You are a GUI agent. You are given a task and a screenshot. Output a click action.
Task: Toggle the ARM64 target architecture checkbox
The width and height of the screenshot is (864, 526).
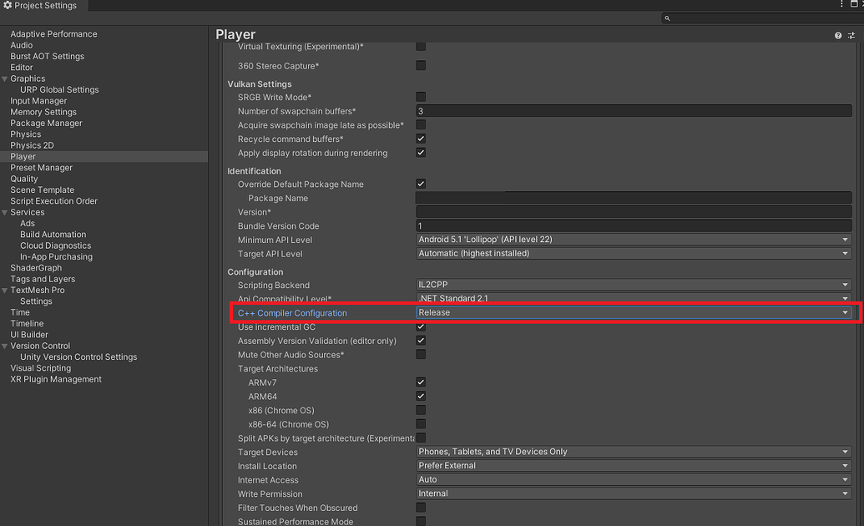pyautogui.click(x=421, y=396)
